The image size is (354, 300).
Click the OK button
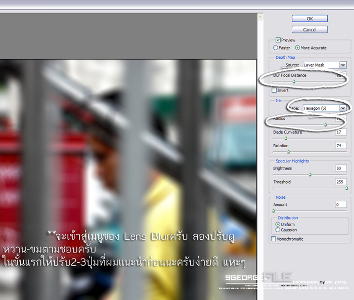click(309, 19)
